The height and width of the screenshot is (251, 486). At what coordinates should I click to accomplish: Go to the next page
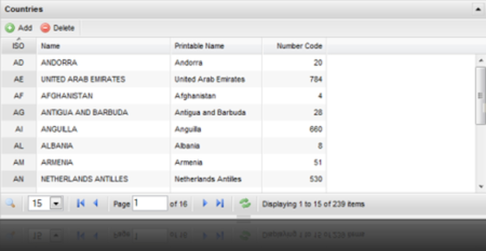pos(204,204)
